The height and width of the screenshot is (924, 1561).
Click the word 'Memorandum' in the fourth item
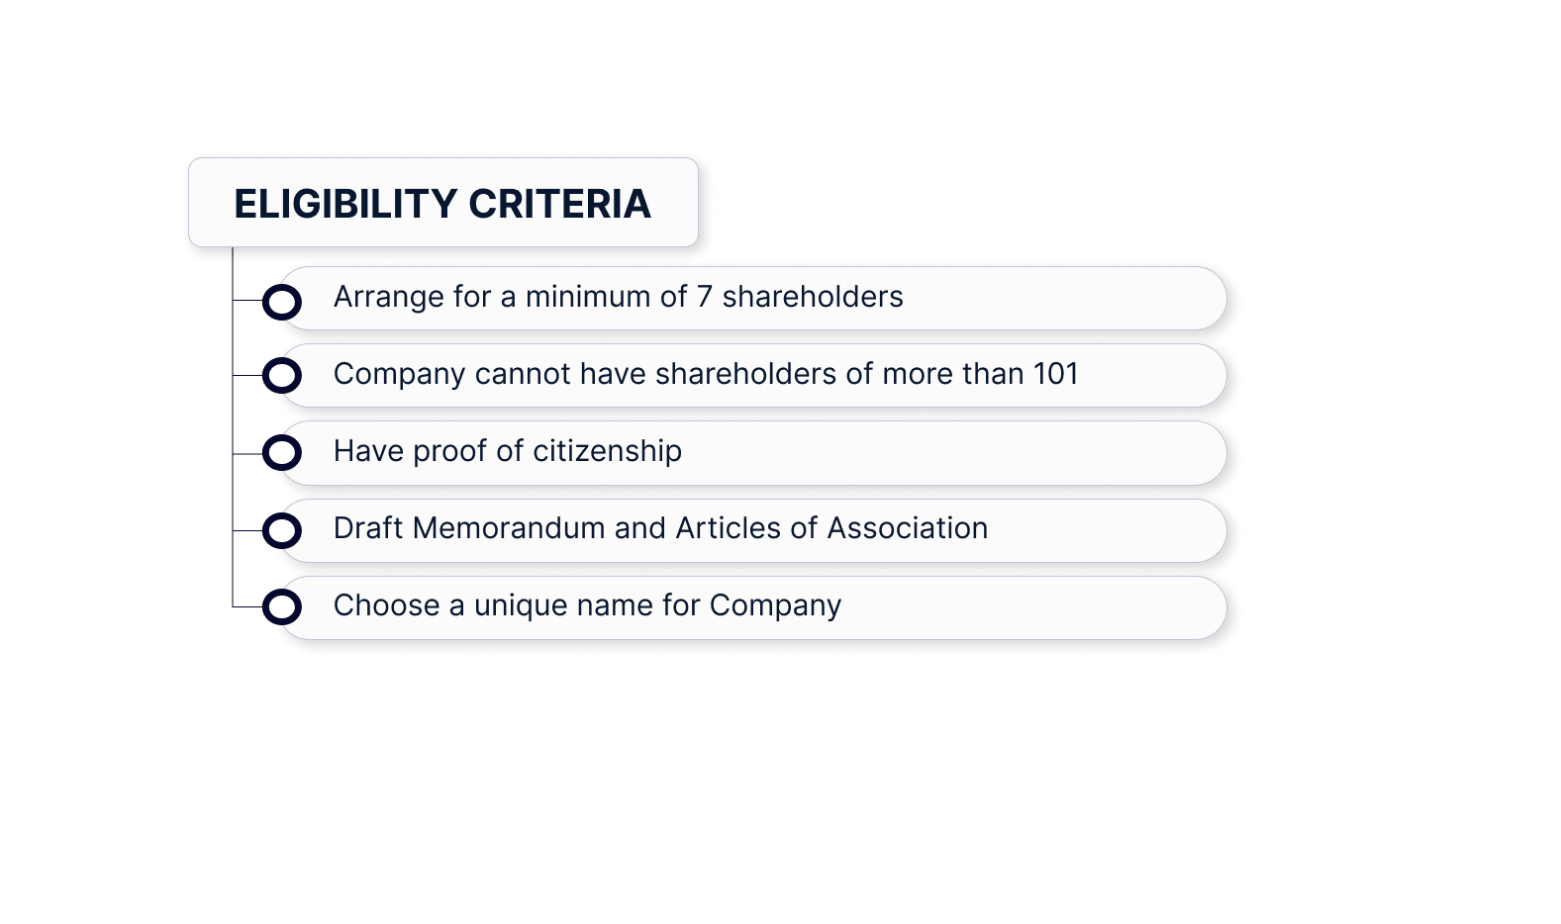[x=509, y=528]
